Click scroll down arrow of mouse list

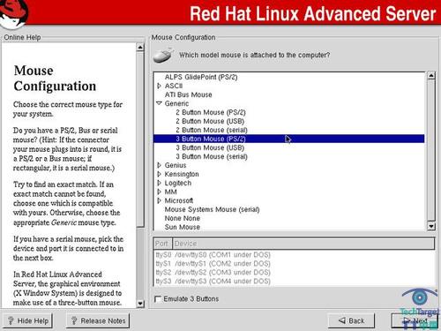[x=431, y=226]
